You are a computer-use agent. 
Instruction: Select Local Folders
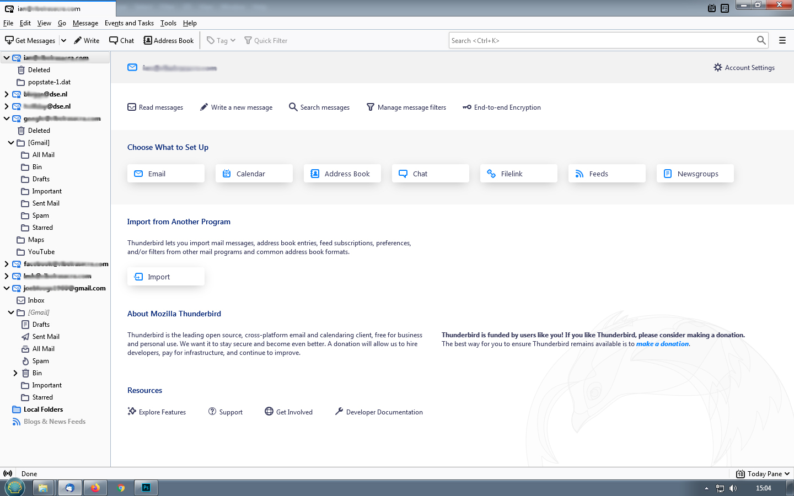pos(43,409)
